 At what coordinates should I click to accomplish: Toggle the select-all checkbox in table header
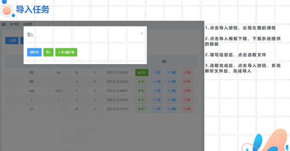click(x=9, y=62)
